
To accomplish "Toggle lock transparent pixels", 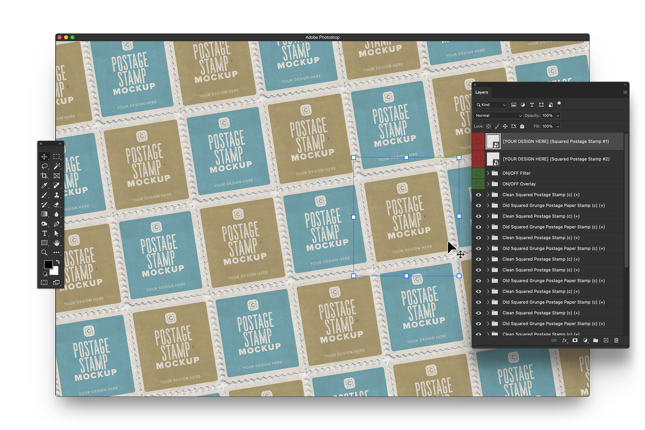I will [x=488, y=126].
